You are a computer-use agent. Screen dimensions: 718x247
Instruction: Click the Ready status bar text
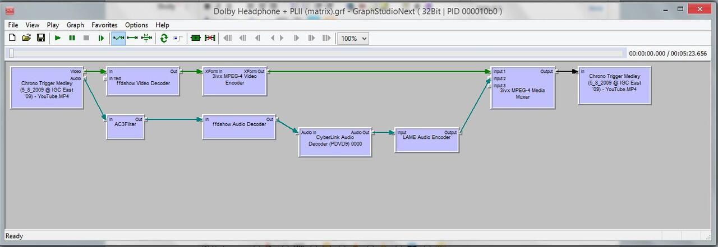tap(15, 236)
